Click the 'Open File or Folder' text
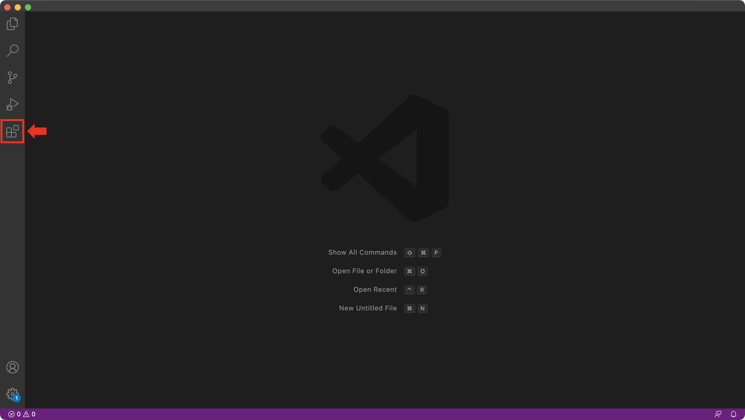This screenshot has height=420, width=745. pos(365,271)
